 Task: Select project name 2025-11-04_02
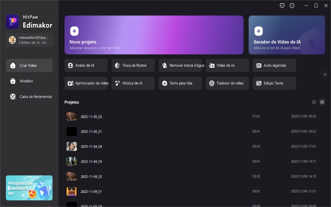91,177
